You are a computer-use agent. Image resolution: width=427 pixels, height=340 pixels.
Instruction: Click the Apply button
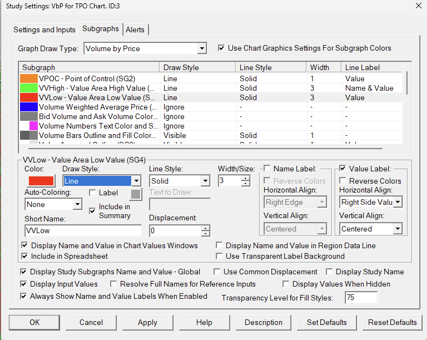tap(147, 322)
